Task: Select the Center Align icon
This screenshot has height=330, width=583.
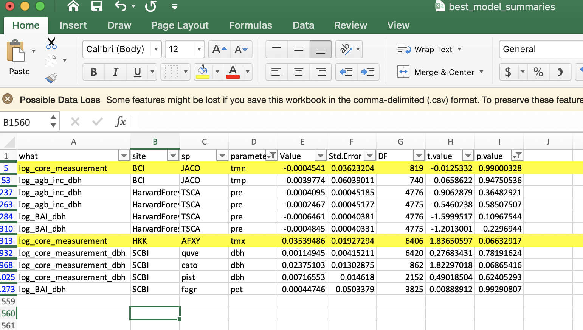Action: [299, 72]
